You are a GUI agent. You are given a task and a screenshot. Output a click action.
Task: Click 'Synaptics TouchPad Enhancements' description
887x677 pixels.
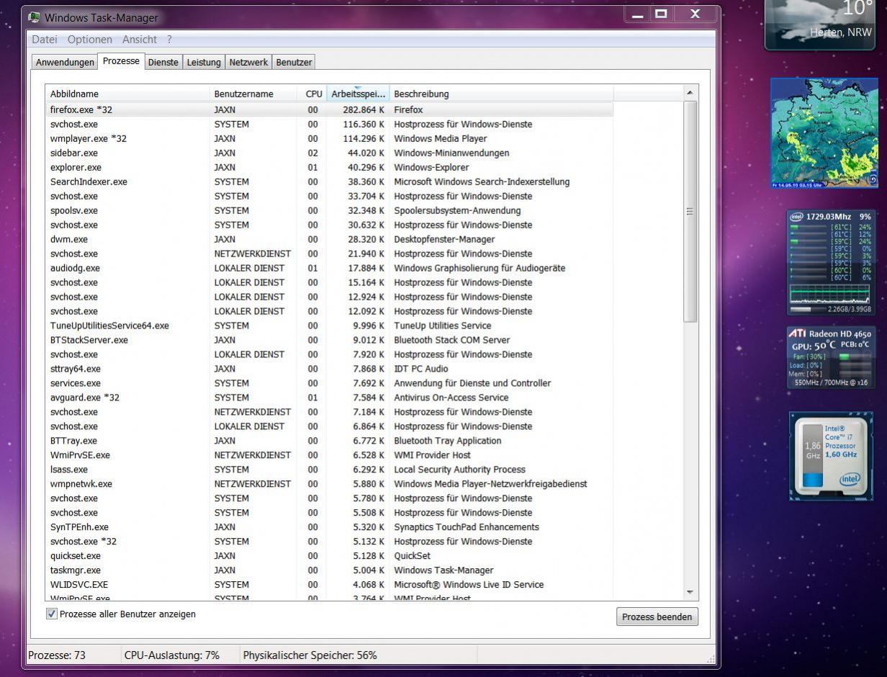click(466, 527)
